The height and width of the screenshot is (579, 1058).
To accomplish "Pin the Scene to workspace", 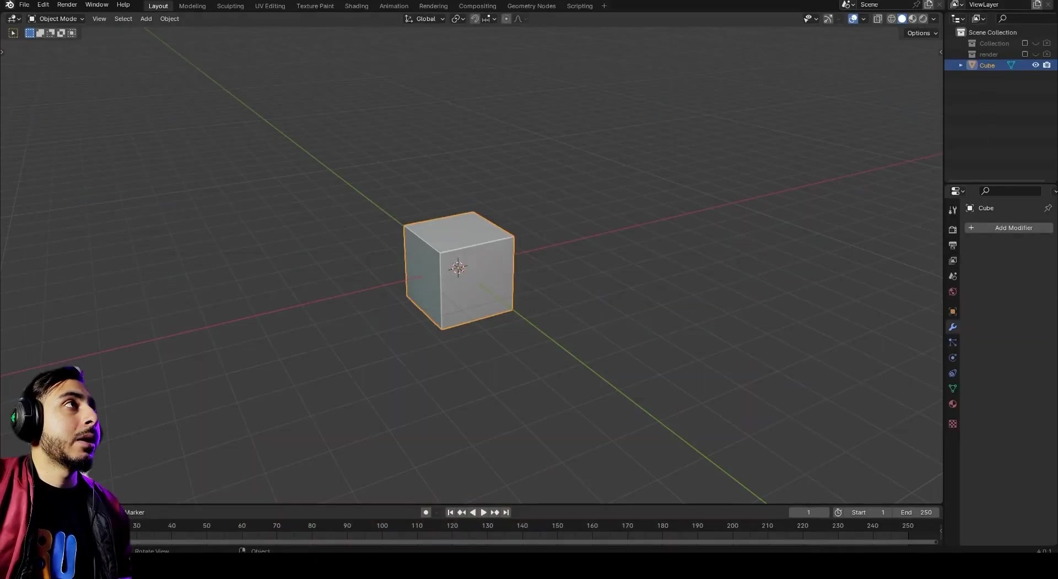I will pos(916,4).
